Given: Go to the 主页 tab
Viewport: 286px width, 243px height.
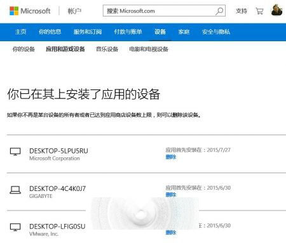Looking at the screenshot, I should 21,32.
